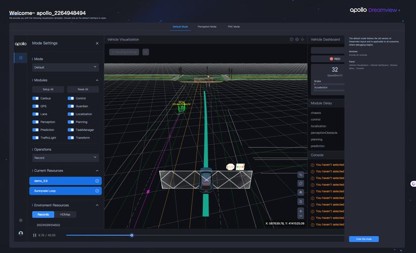Select the green obstacle in the scene
The height and width of the screenshot is (253, 416).
pos(181,108)
